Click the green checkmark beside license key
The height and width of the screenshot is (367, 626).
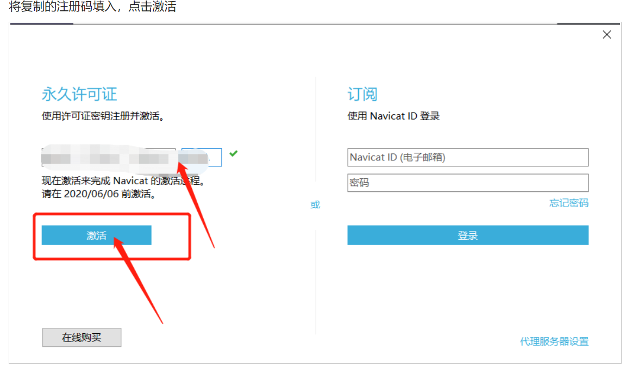coord(234,153)
